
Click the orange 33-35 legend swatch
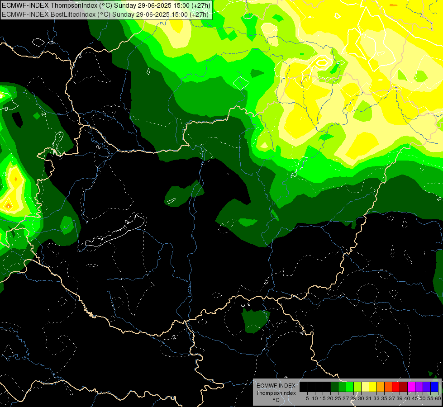click(381, 387)
